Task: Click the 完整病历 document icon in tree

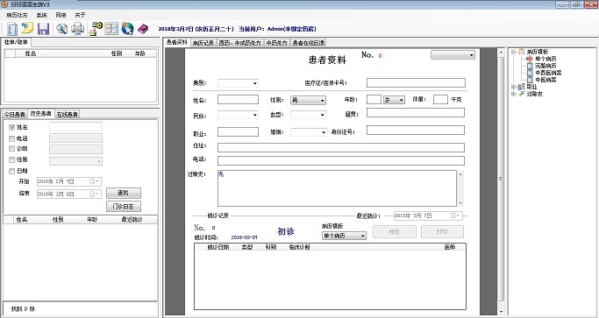Action: coord(530,66)
